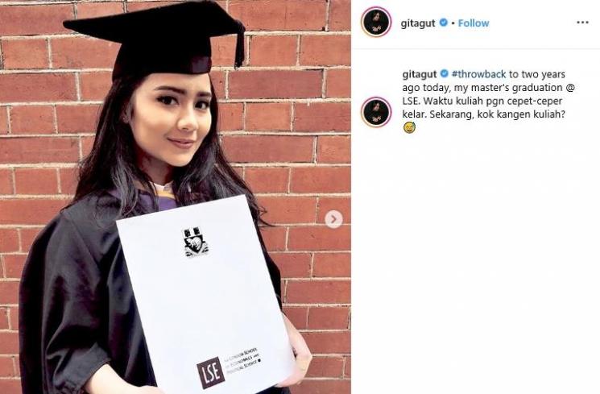
Task: Go to next photo with carousel arrow
Action: pyautogui.click(x=333, y=219)
